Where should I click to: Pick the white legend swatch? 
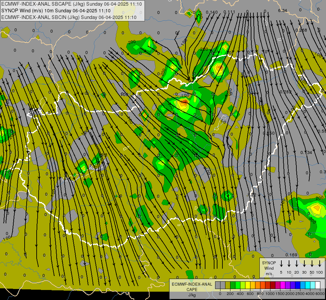pos(318,285)
